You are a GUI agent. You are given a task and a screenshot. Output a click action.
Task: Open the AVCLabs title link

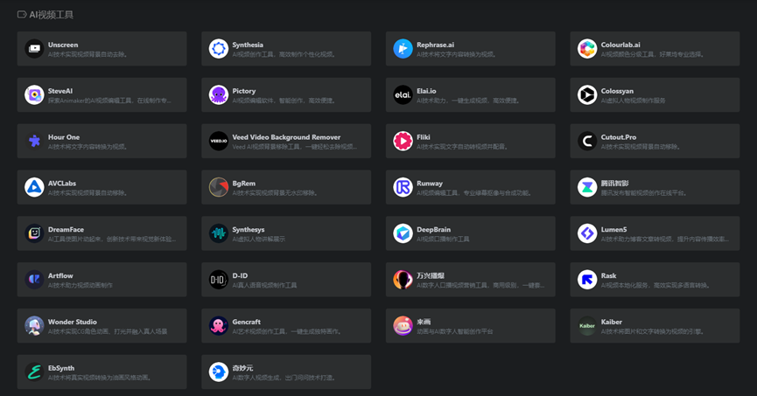tap(62, 184)
